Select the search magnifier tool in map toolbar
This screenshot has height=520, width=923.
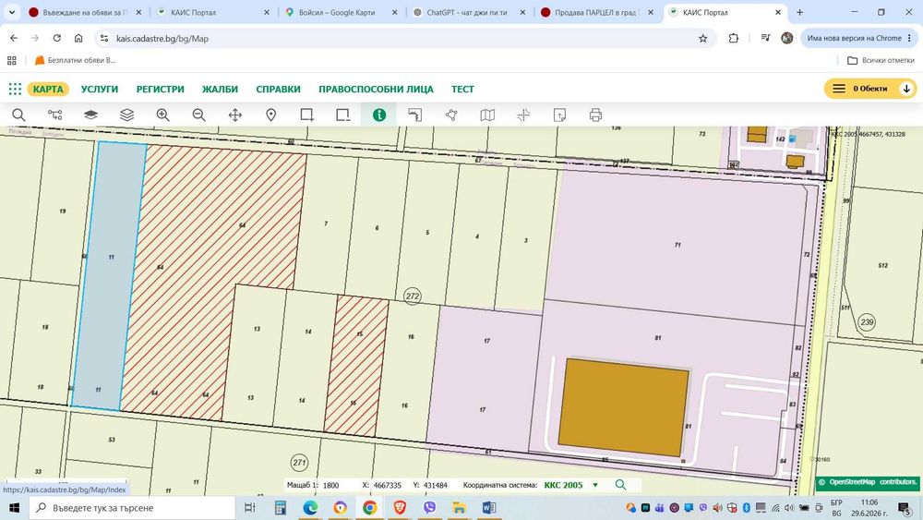coord(18,115)
